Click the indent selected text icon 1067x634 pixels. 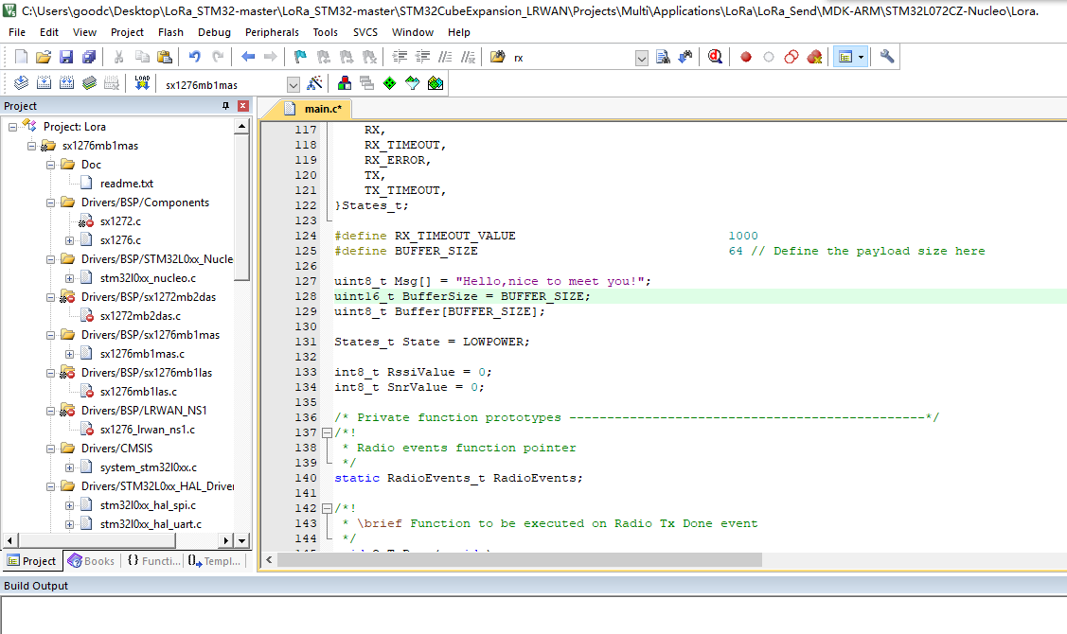pyautogui.click(x=400, y=57)
